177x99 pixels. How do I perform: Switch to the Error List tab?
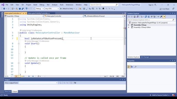tap(8, 91)
